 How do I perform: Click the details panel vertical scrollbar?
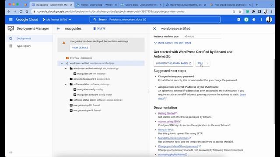click(x=274, y=92)
